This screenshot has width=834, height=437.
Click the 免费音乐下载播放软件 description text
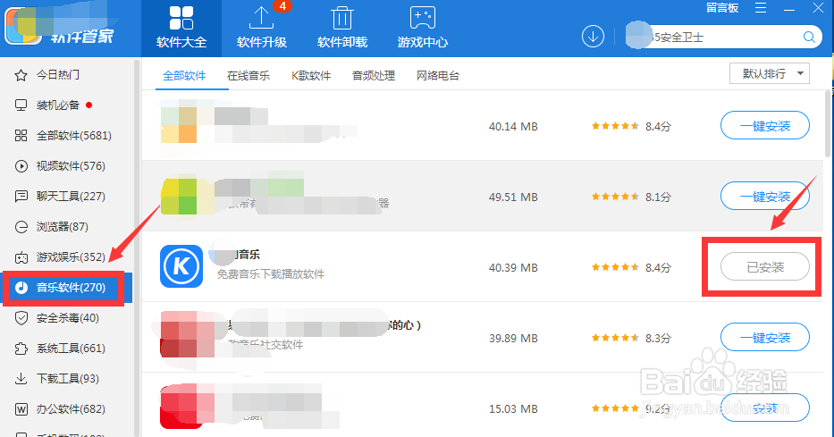[x=271, y=274]
